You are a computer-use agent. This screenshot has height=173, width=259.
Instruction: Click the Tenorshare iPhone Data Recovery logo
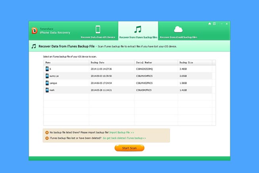pyautogui.click(x=34, y=31)
